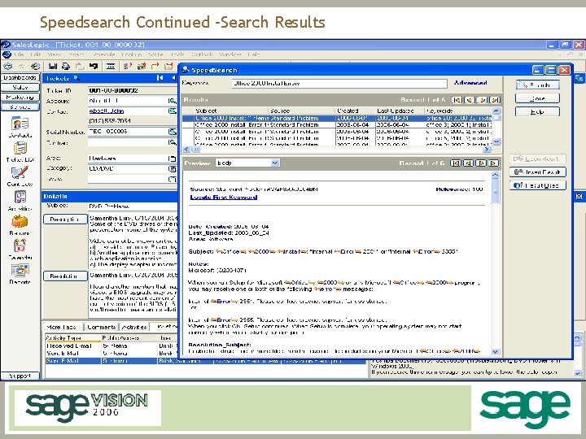
Task: Sort results by Created column header
Action: [355, 111]
